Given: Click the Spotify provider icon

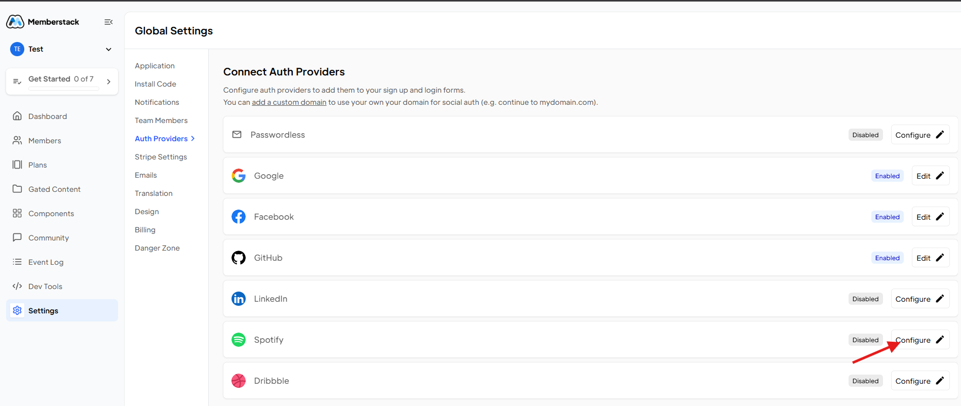Looking at the screenshot, I should [x=239, y=340].
